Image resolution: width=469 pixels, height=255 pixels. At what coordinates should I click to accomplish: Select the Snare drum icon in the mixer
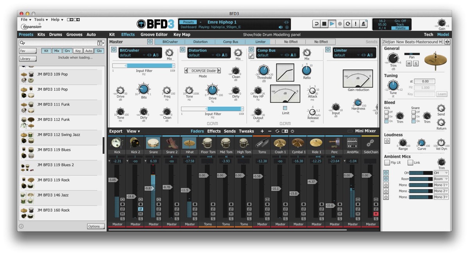153,143
